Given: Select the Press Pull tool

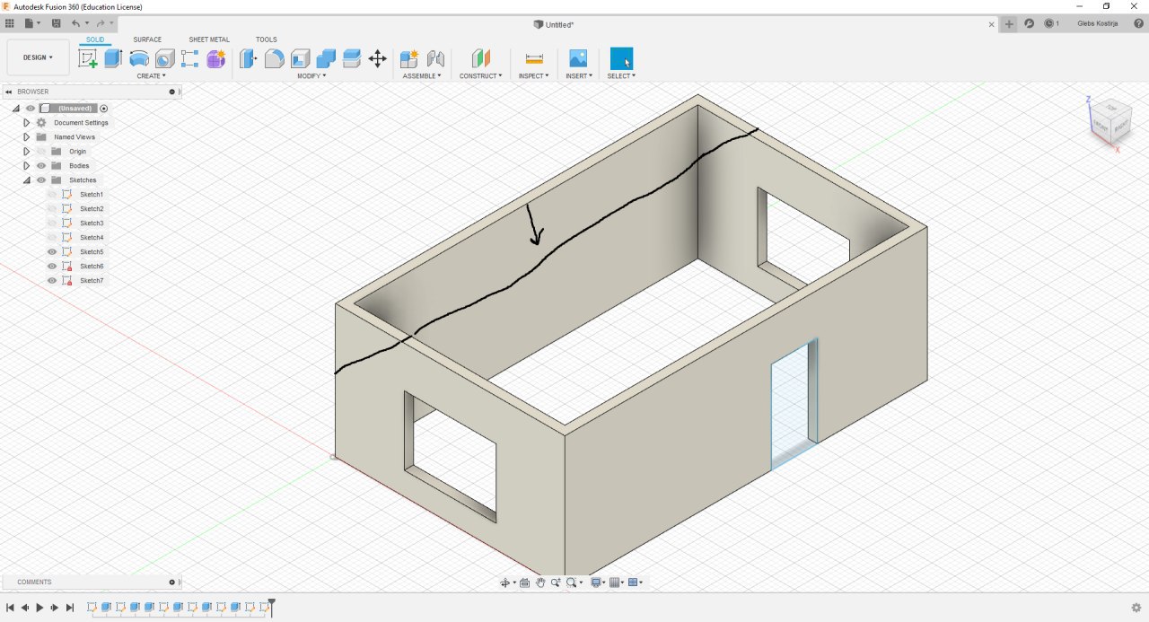Looking at the screenshot, I should (249, 59).
